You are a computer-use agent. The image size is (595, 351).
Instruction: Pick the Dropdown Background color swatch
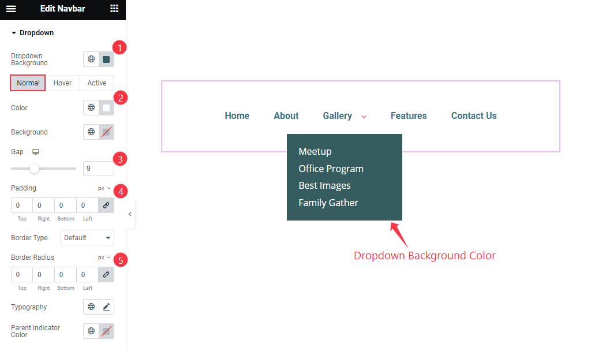click(x=106, y=59)
